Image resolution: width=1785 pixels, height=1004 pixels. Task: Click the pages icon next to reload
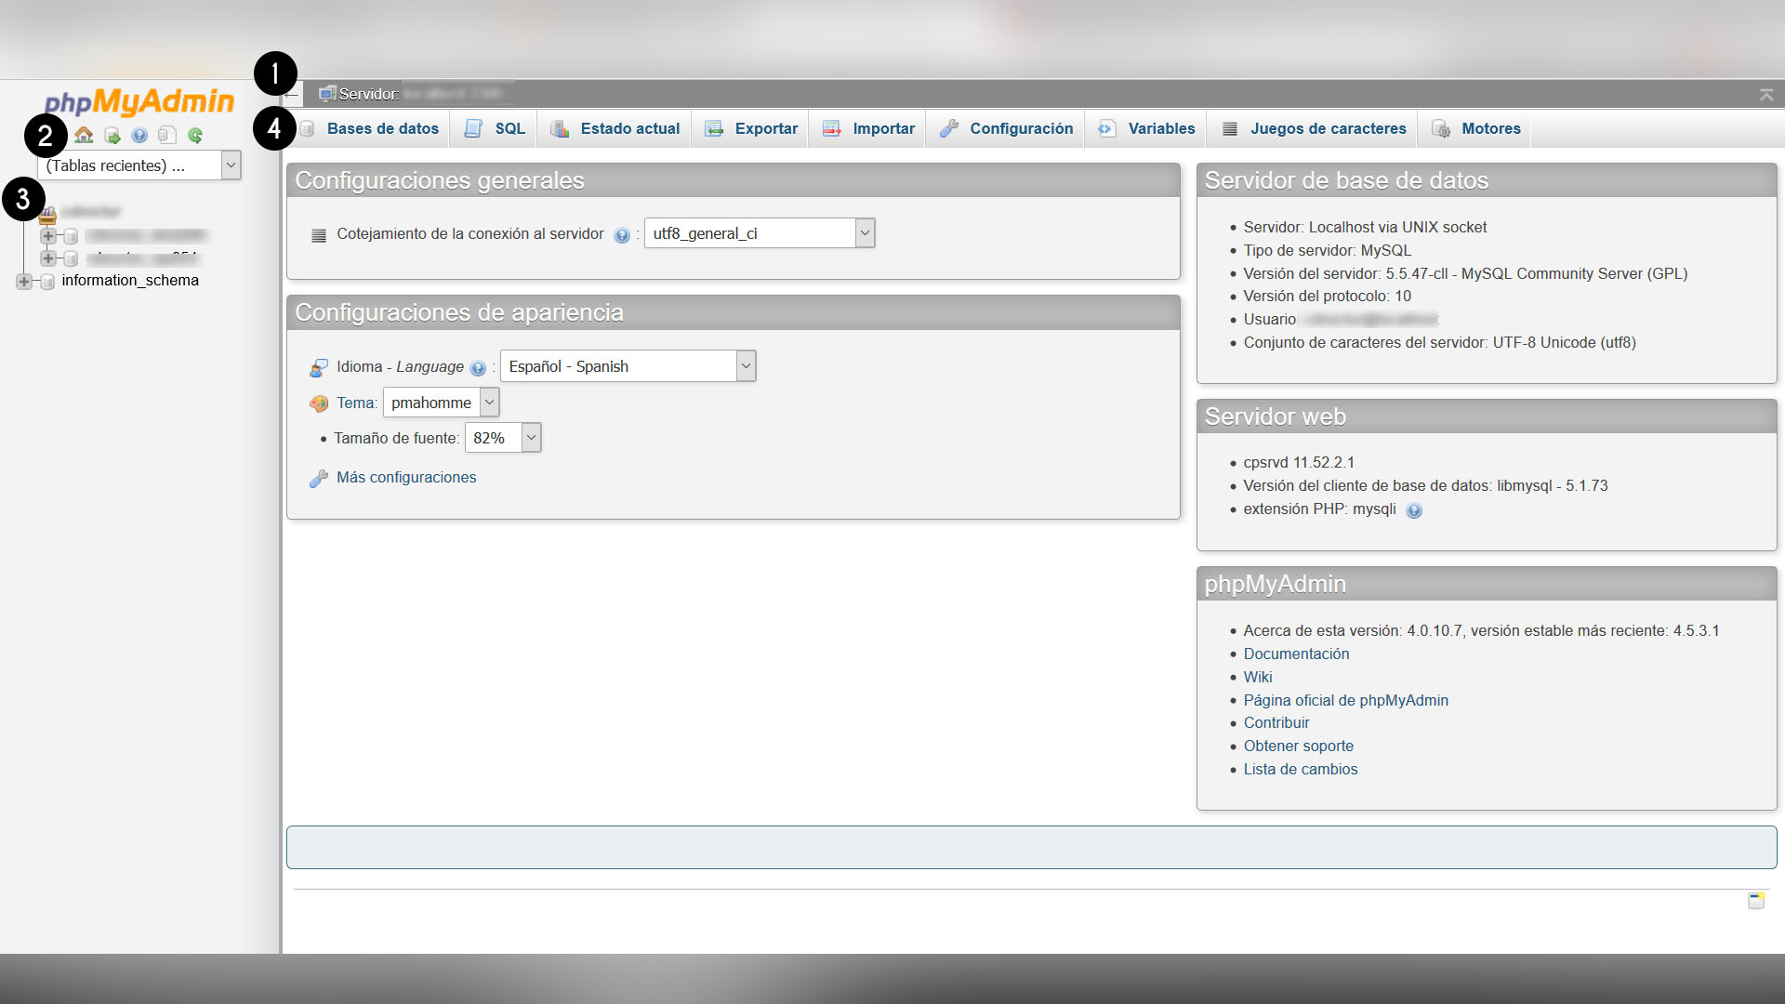tap(167, 136)
